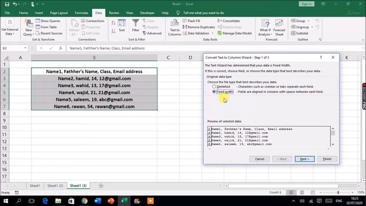The image size is (366, 206).
Task: Select column C header
Action: tap(168, 57)
